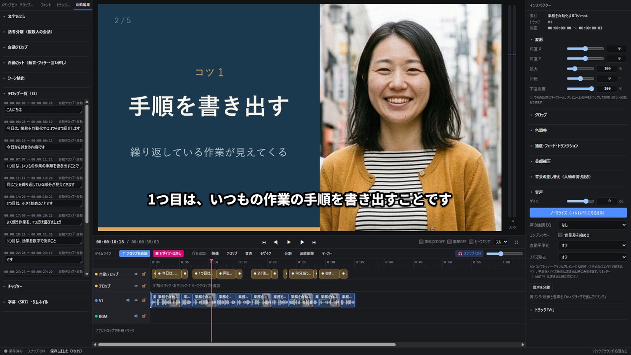Enable the 美顔OFF checkbox
Viewport: 631px width, 355px height.
[450, 242]
